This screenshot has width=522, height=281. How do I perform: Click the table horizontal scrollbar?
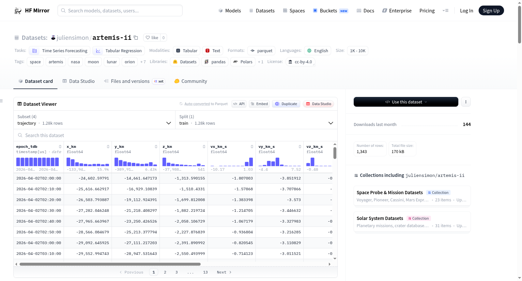pos(110,264)
